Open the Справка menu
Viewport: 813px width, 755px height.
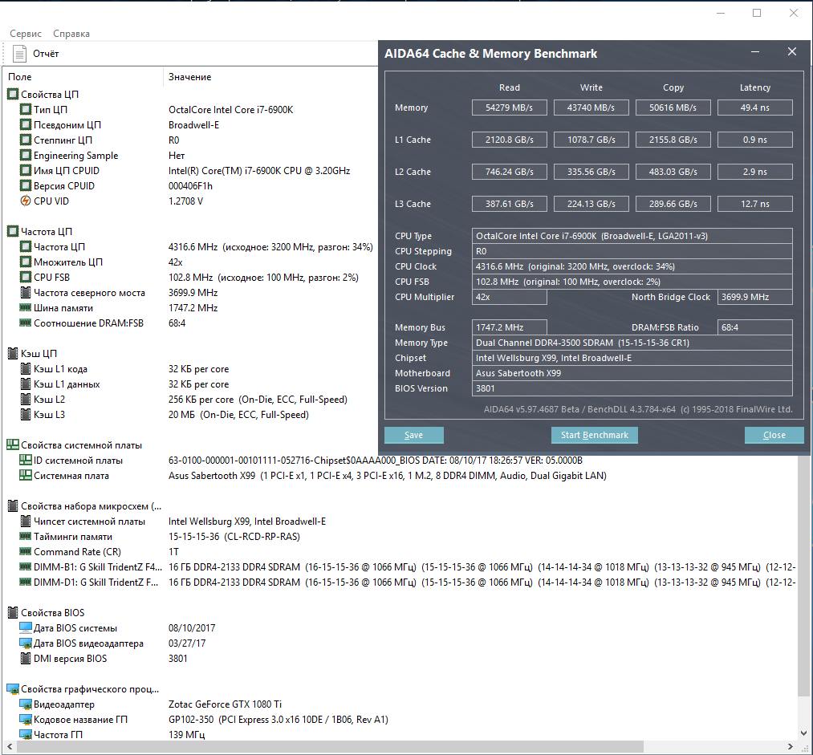[x=71, y=34]
